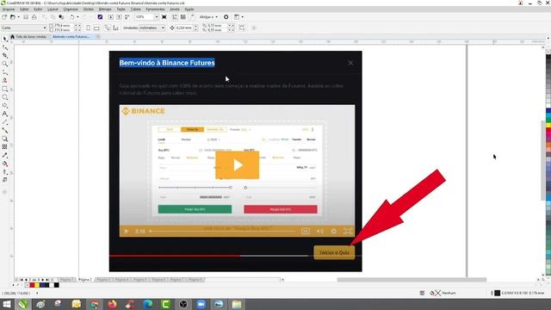The height and width of the screenshot is (310, 551).
Task: Click the Save icon in toolbar
Action: [26, 17]
